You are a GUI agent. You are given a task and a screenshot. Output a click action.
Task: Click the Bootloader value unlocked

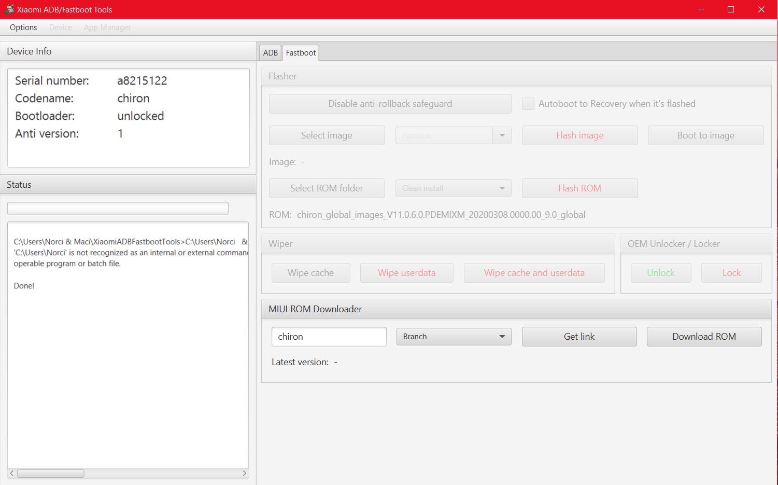click(140, 116)
